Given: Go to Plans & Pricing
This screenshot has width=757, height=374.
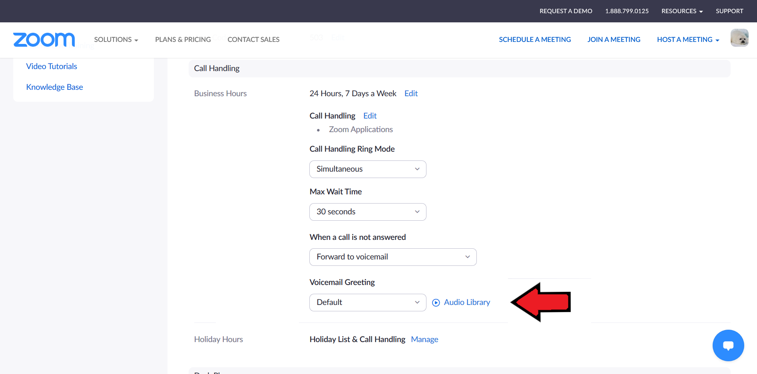Looking at the screenshot, I should coord(183,40).
